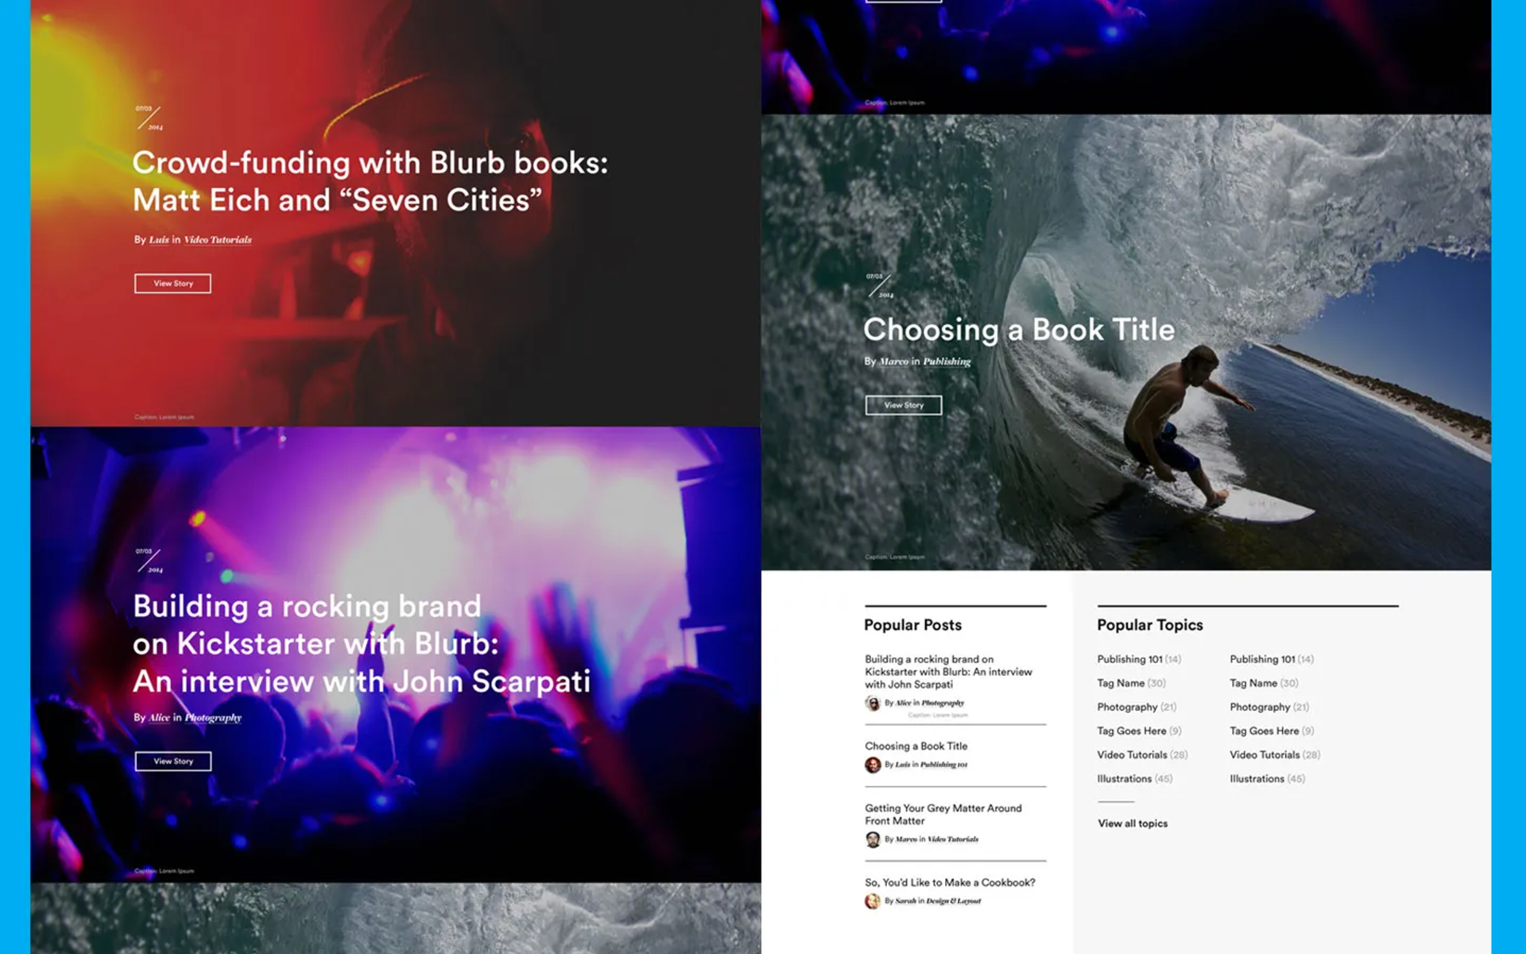Open View Story for Choosing a Book Title
The height and width of the screenshot is (954, 1526).
point(904,405)
